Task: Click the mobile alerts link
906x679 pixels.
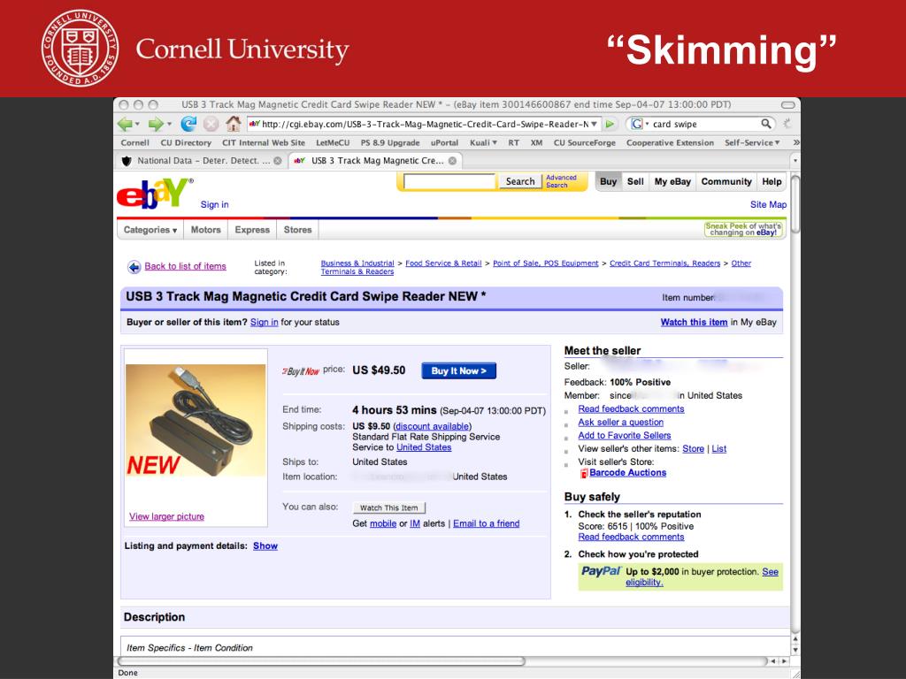Action: pos(382,523)
